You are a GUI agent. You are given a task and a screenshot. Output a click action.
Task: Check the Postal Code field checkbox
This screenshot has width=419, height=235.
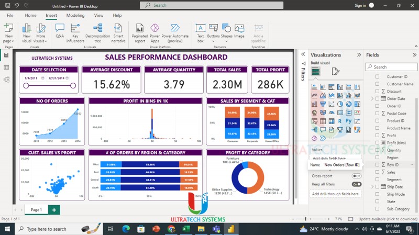point(377,113)
